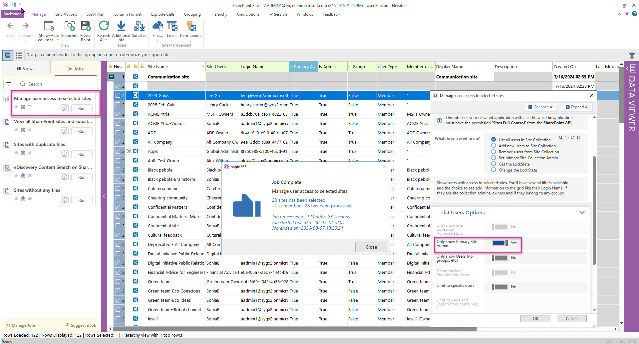This screenshot has height=344, width=639.
Task: Click the Back navigation arrow
Action: coord(10,26)
